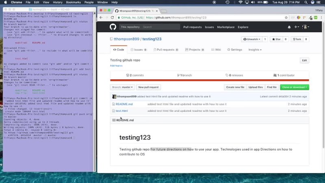Reload the GitHub page
The image size is (325, 183).
(112, 17)
